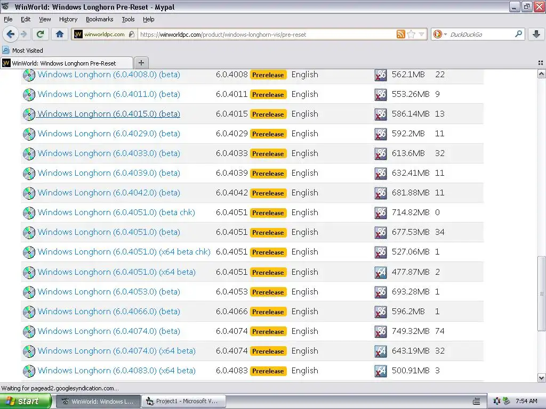The height and width of the screenshot is (409, 546).
Task: Bookmark this page with the star icon
Action: (411, 34)
